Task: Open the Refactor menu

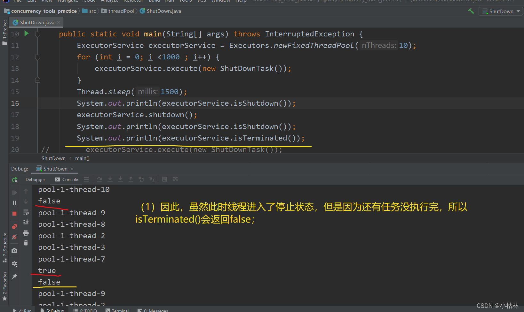Action: 133,1
